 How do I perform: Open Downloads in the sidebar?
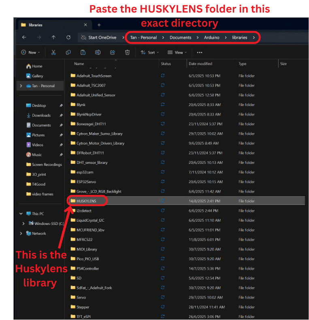coord(41,115)
